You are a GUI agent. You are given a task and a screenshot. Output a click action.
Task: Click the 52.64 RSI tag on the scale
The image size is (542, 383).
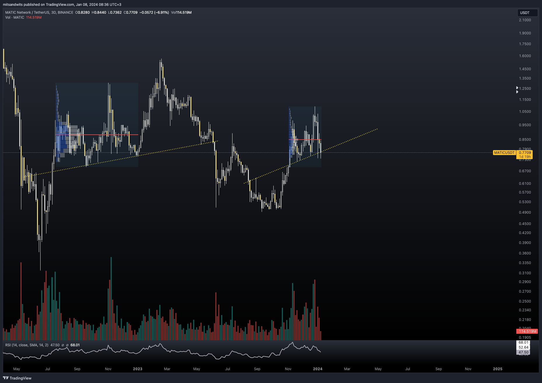(523, 347)
